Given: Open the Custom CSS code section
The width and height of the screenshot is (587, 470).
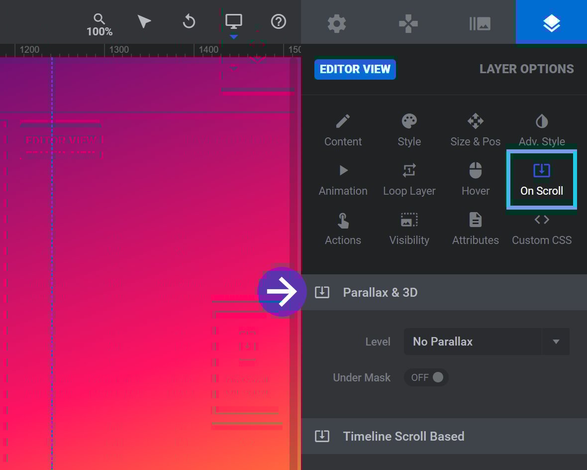Looking at the screenshot, I should tap(542, 229).
